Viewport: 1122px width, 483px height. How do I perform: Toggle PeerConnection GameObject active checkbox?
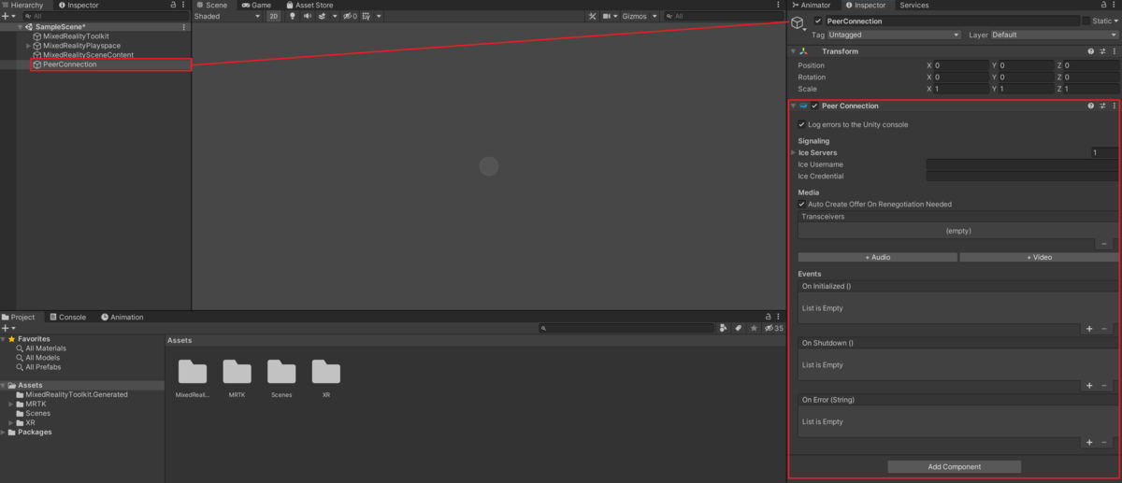818,21
